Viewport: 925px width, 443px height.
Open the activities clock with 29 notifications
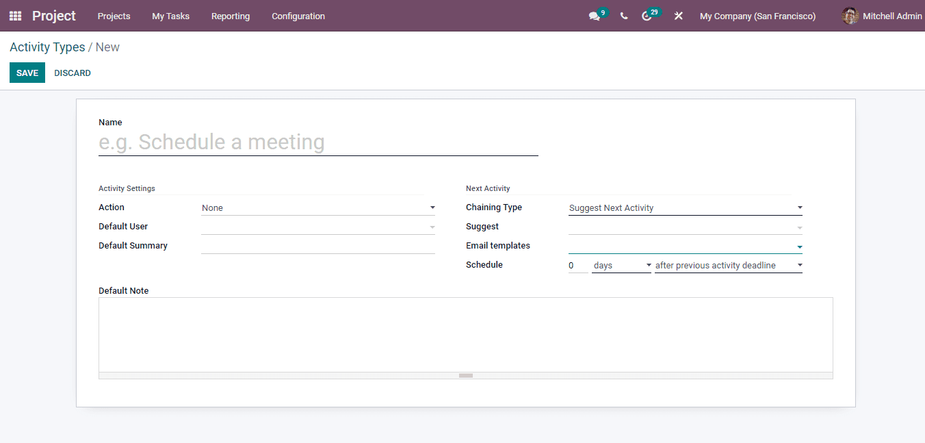pos(649,16)
